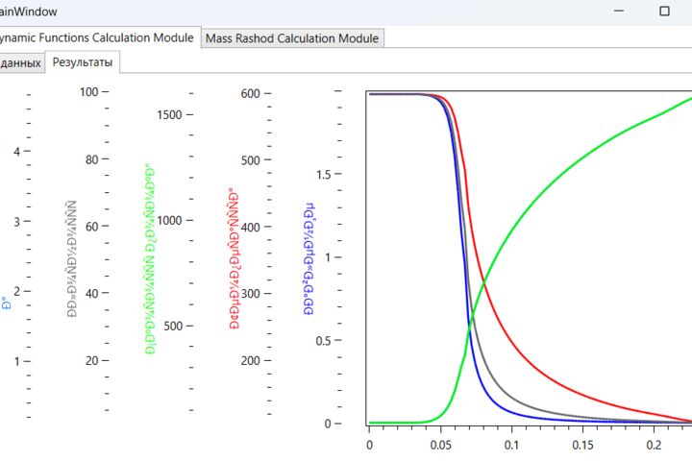The height and width of the screenshot is (461, 692).
Task: Click the 600 label on the red axis
Action: [250, 93]
